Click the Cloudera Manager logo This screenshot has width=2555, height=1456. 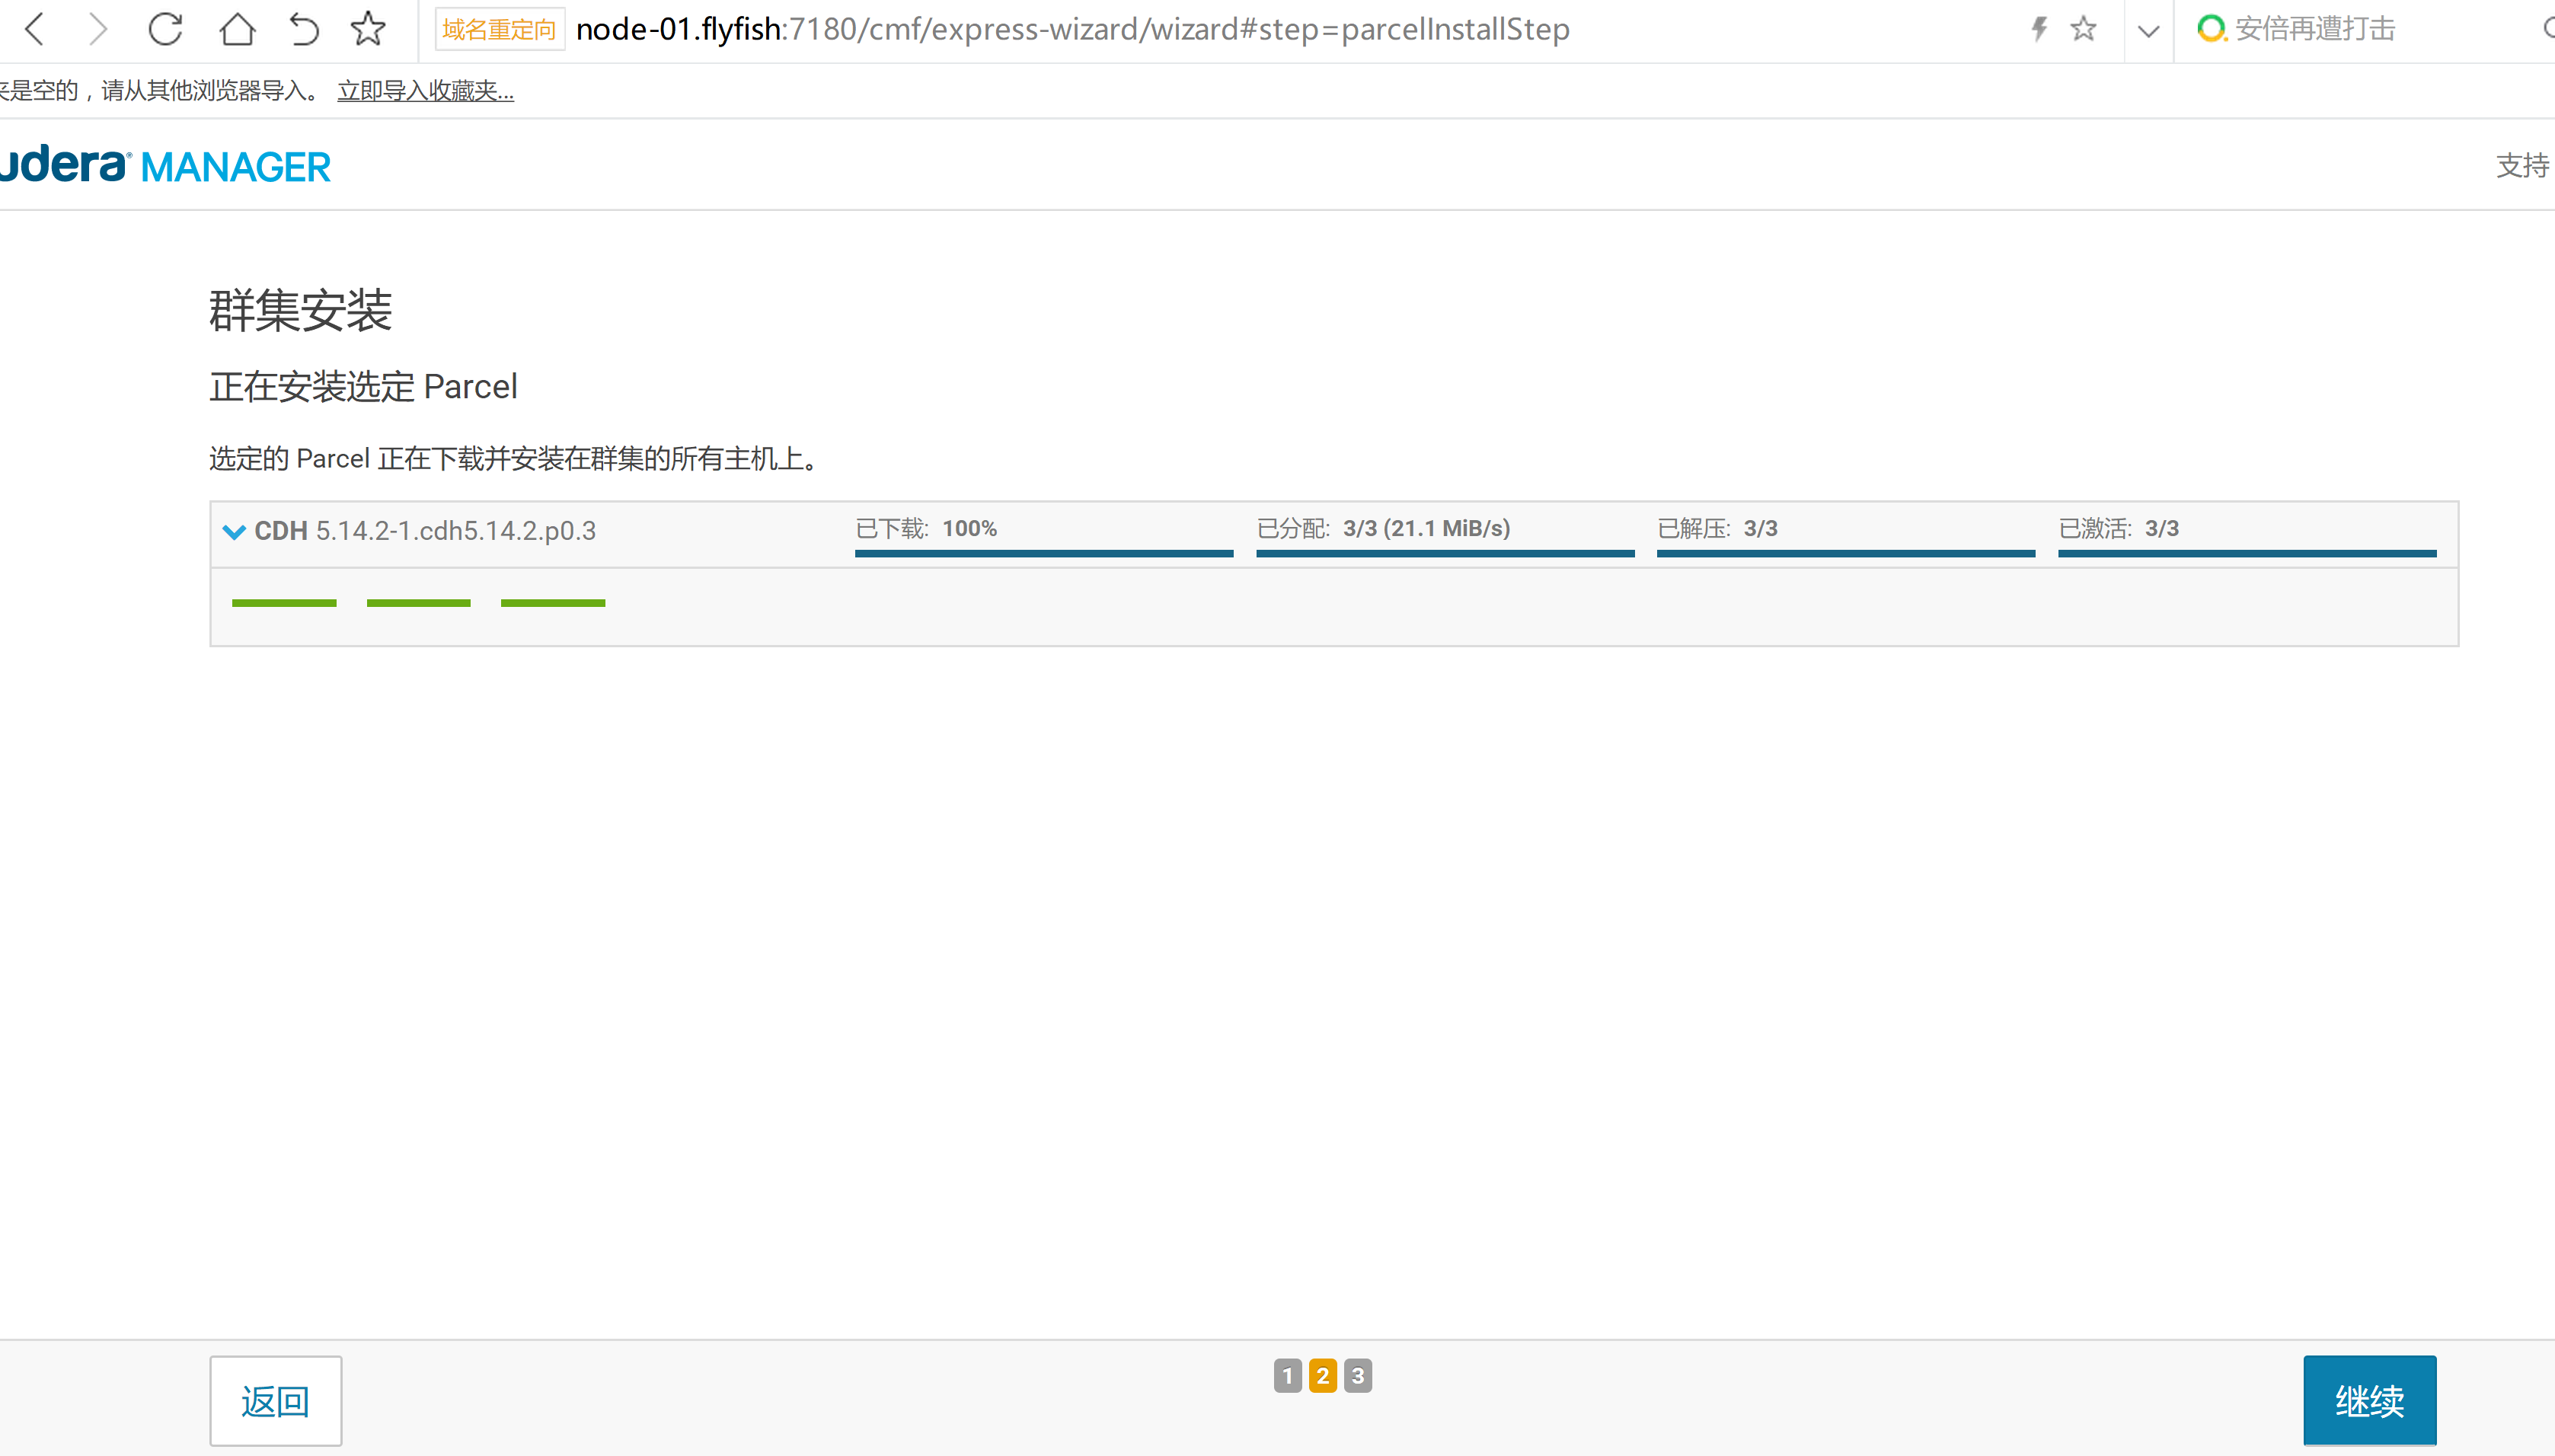[165, 166]
